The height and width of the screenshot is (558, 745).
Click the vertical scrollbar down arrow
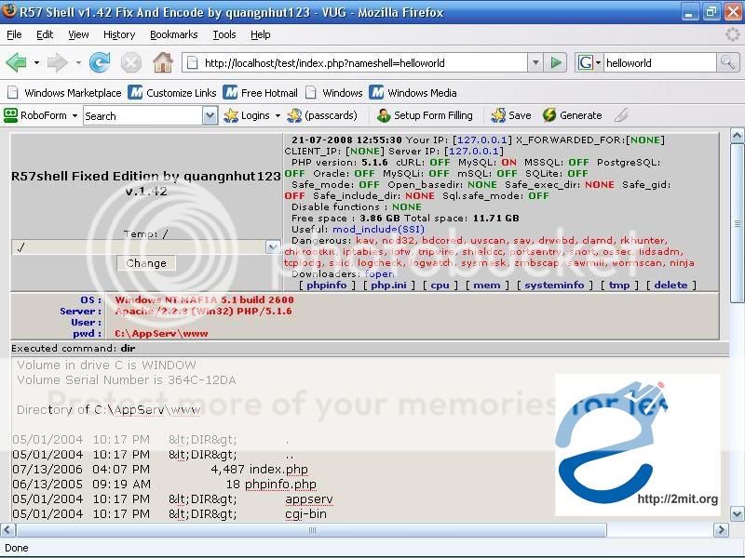[737, 513]
